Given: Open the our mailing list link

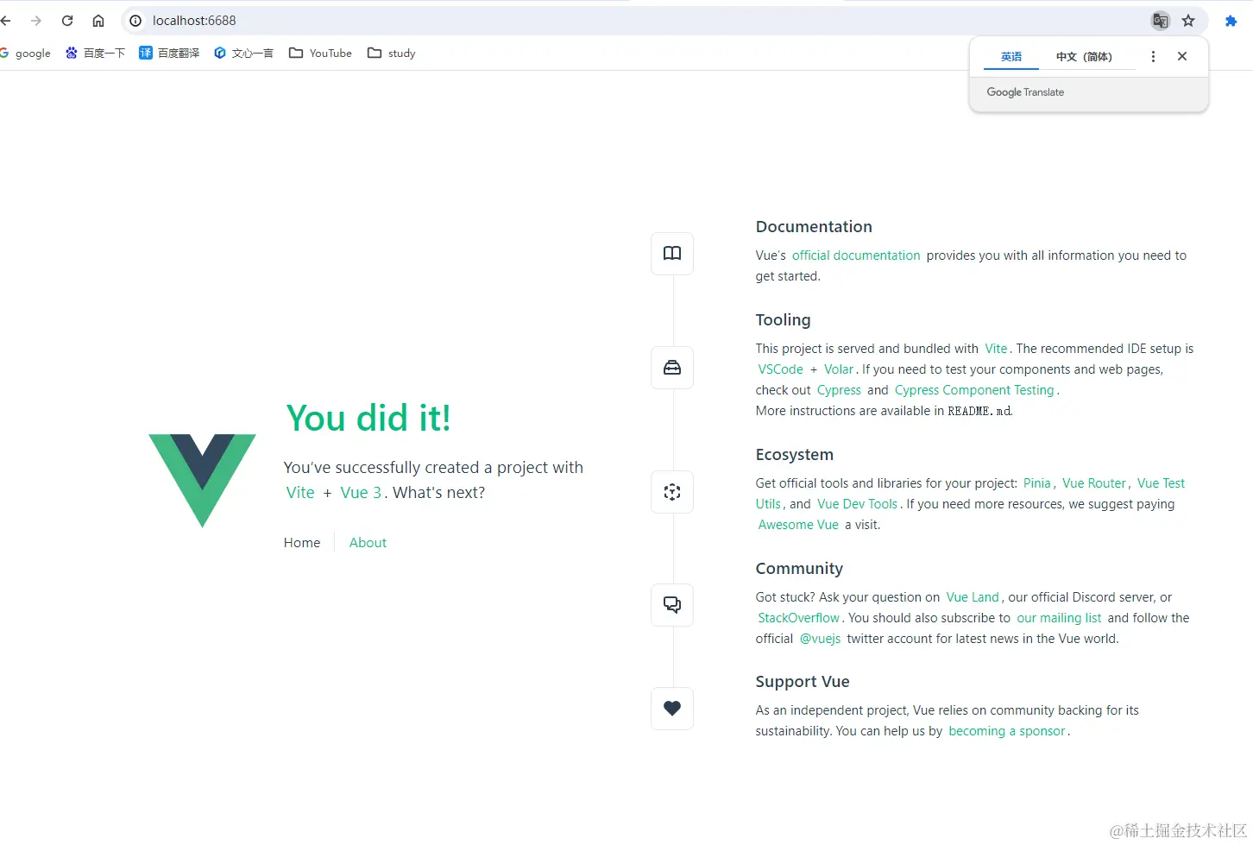Looking at the screenshot, I should pyautogui.click(x=1059, y=618).
